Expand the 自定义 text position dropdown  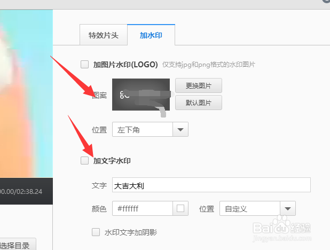pos(257,208)
